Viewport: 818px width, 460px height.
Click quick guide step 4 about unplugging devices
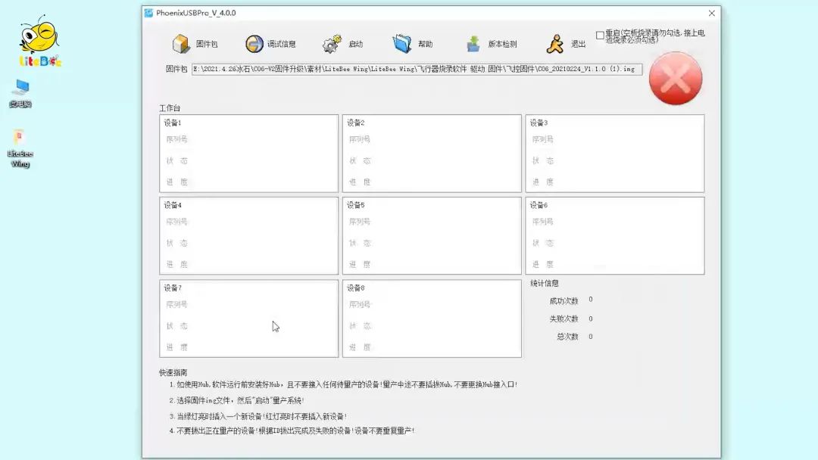point(292,430)
